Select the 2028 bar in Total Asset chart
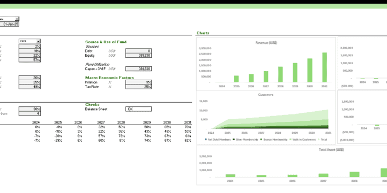 [354, 174]
